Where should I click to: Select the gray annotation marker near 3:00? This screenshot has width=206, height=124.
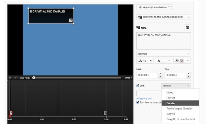tap(105, 113)
